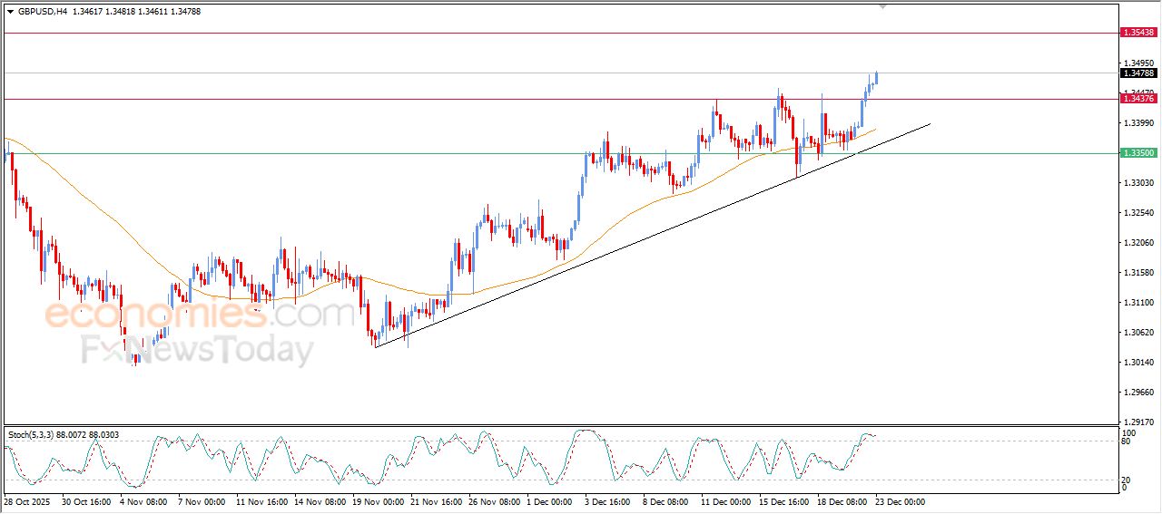This screenshot has height=514, width=1162.
Task: Click the 14 Nov 08:00 time label
Action: click(320, 501)
